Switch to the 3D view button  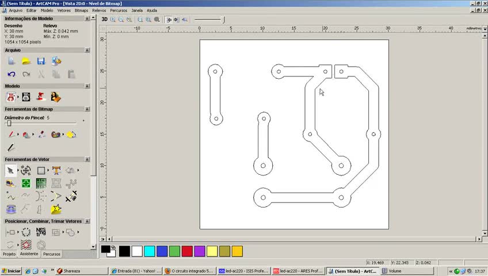coord(105,20)
